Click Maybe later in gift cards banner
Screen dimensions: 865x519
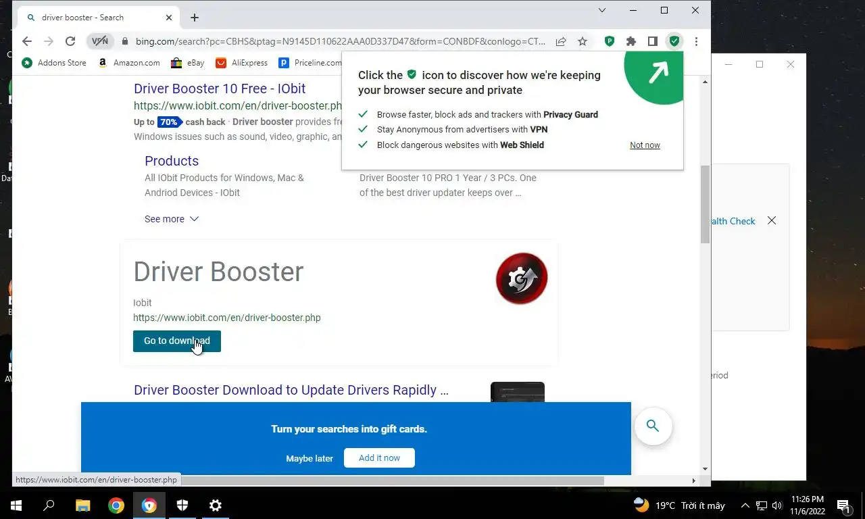click(x=310, y=458)
